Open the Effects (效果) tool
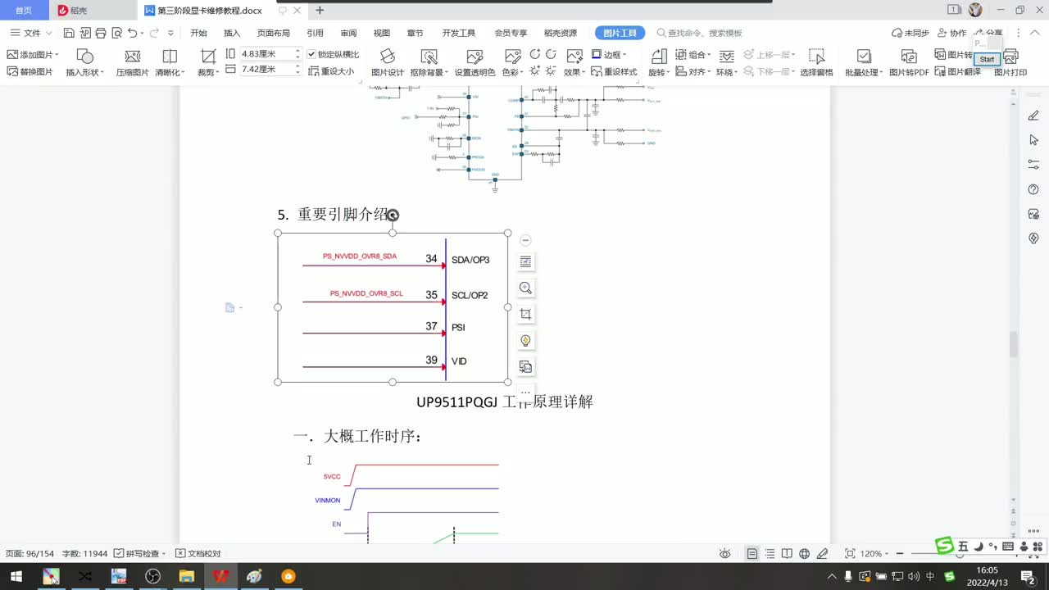1049x590 pixels. (x=574, y=61)
